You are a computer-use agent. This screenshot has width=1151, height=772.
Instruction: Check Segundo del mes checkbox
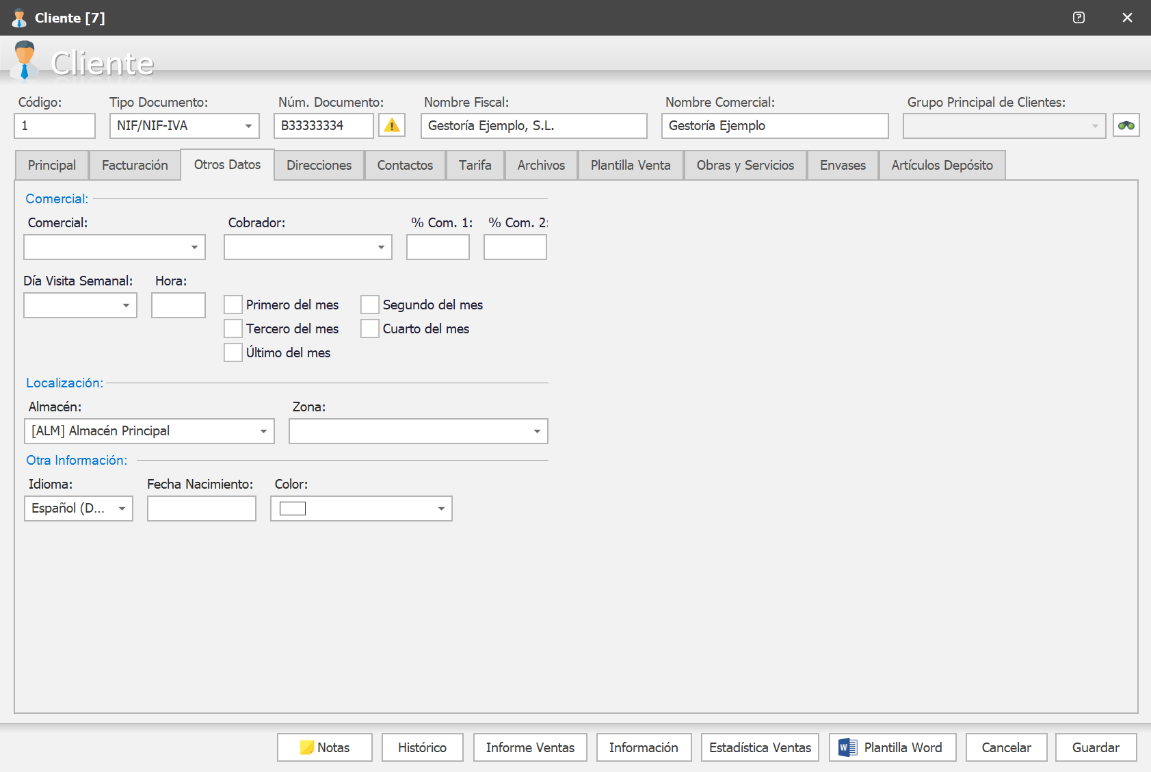pos(370,305)
